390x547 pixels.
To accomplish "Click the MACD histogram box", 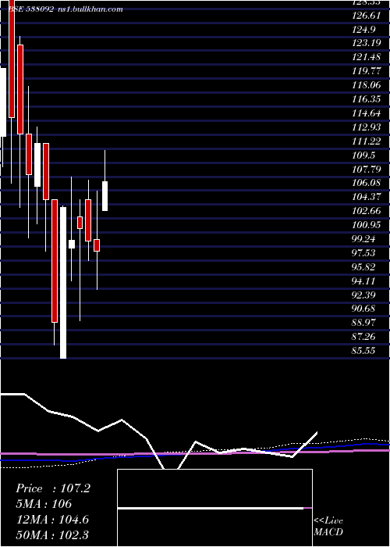I will pos(214,508).
